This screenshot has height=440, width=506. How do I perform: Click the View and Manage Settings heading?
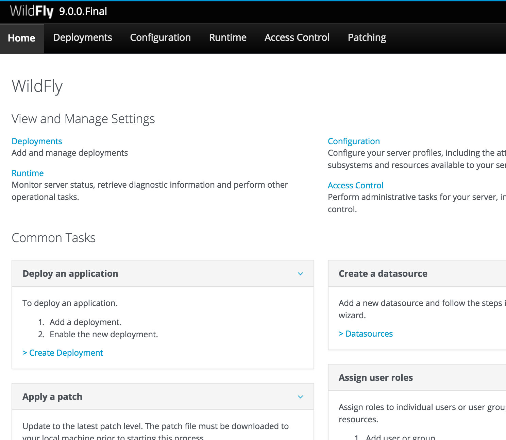tap(83, 119)
